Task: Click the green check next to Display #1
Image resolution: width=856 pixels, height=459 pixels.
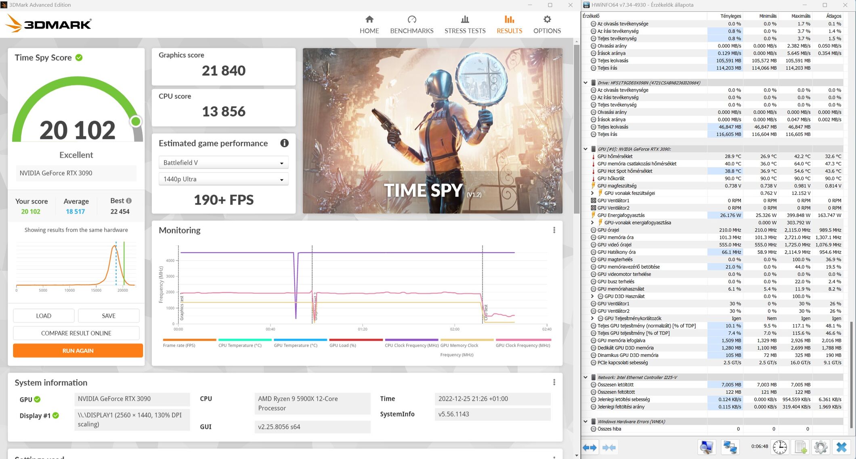Action: pos(56,415)
